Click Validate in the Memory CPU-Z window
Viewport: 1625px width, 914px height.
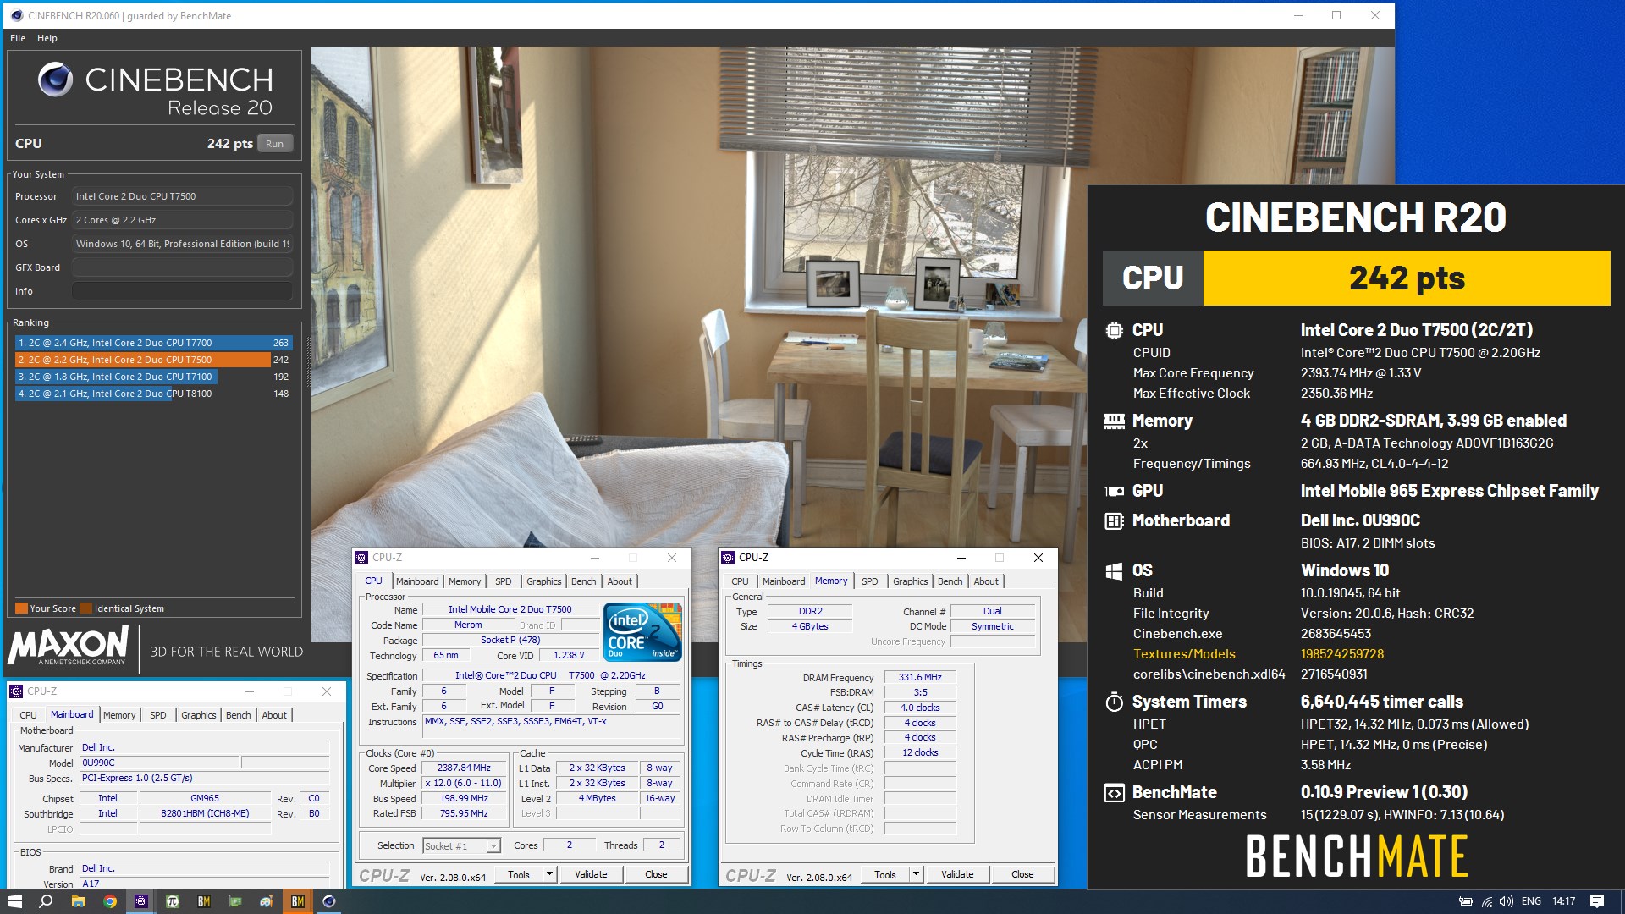tap(957, 874)
